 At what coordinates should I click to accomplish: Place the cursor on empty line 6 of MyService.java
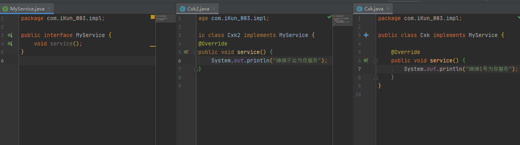pos(87,60)
